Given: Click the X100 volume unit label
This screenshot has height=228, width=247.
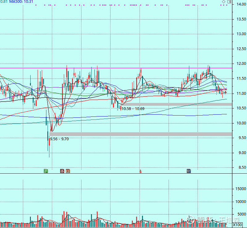Looking at the screenshot, I should tap(237, 225).
